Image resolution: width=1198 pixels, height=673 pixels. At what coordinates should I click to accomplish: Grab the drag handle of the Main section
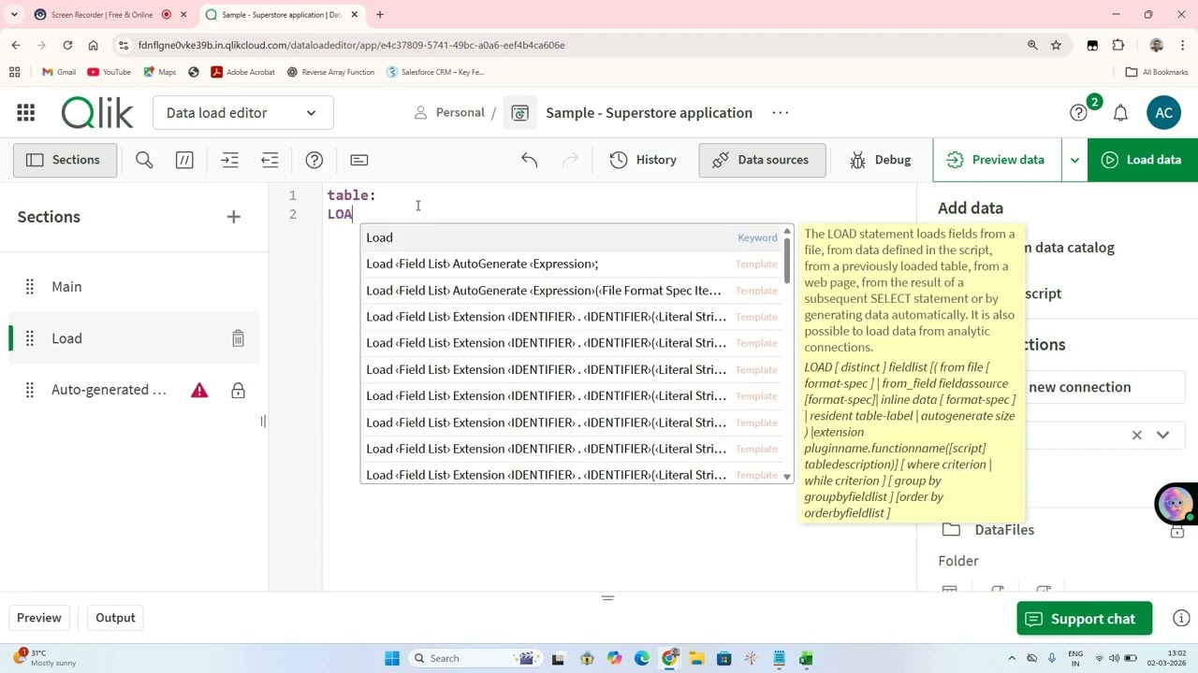29,287
